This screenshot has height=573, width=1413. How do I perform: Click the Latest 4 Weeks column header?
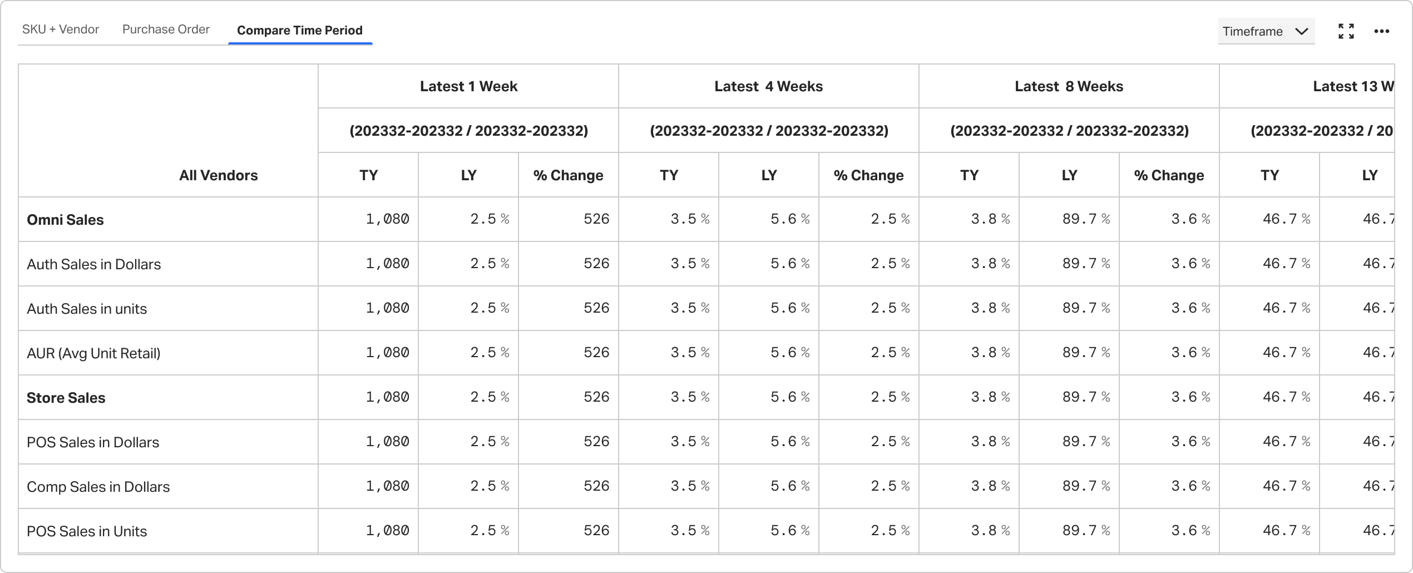point(769,86)
